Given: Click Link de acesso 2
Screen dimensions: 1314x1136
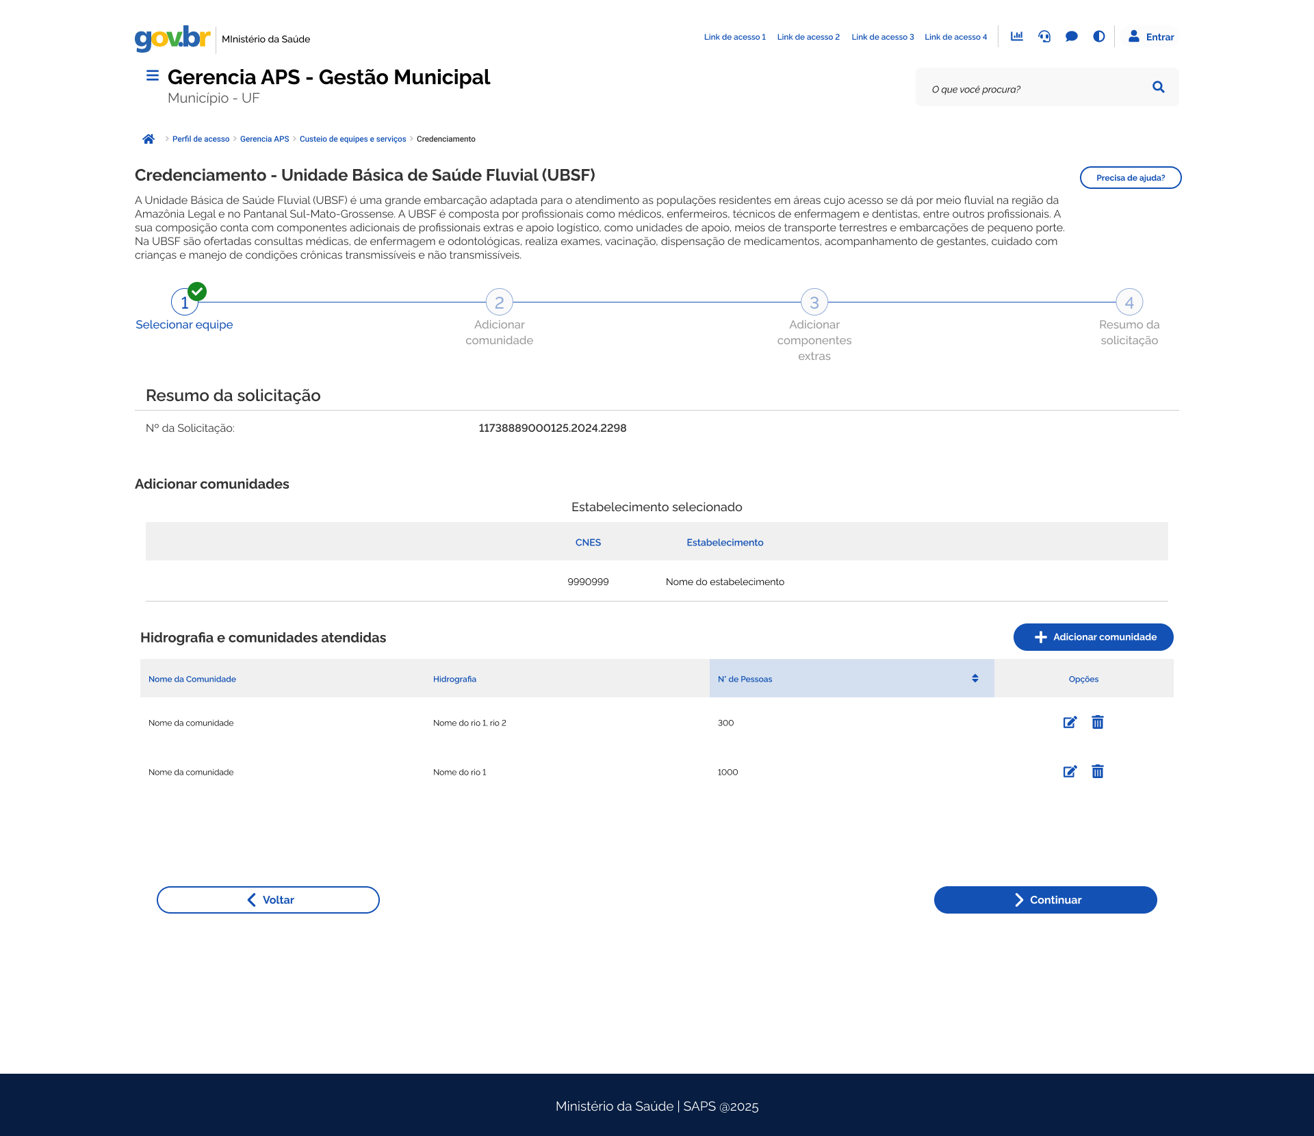Looking at the screenshot, I should 808,37.
